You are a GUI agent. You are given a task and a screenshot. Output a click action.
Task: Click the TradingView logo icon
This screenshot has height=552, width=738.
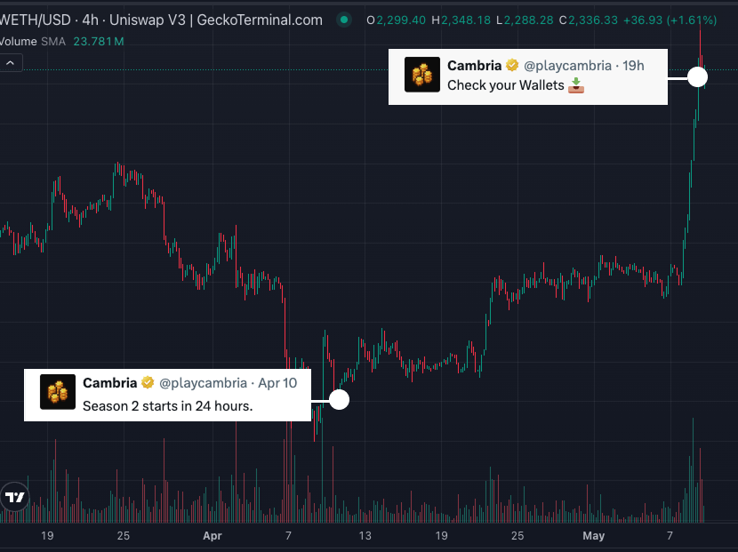[14, 497]
